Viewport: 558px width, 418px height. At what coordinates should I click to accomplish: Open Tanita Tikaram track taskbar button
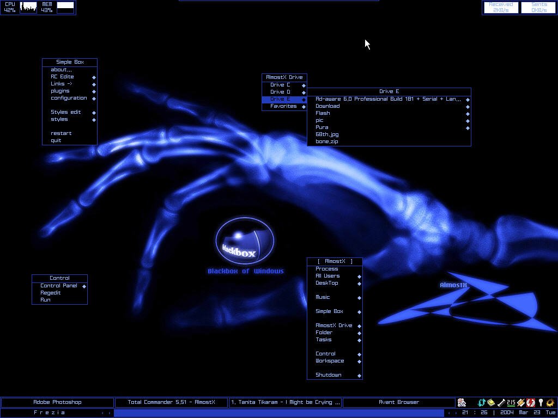coord(285,402)
